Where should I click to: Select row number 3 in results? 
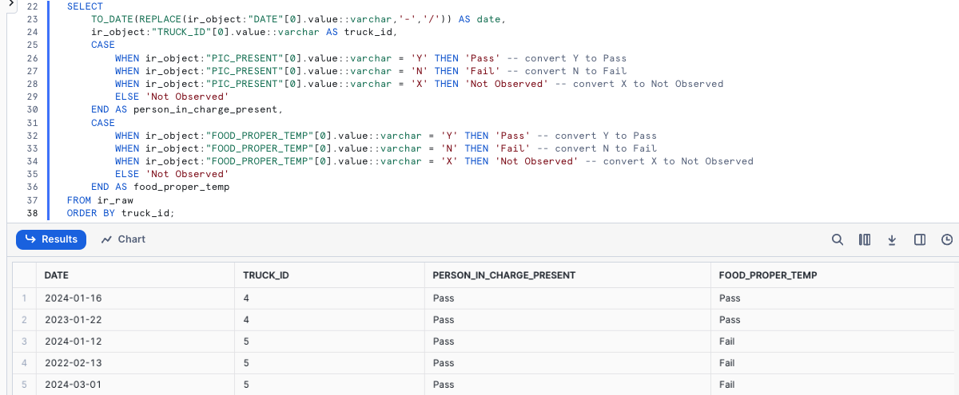point(24,341)
